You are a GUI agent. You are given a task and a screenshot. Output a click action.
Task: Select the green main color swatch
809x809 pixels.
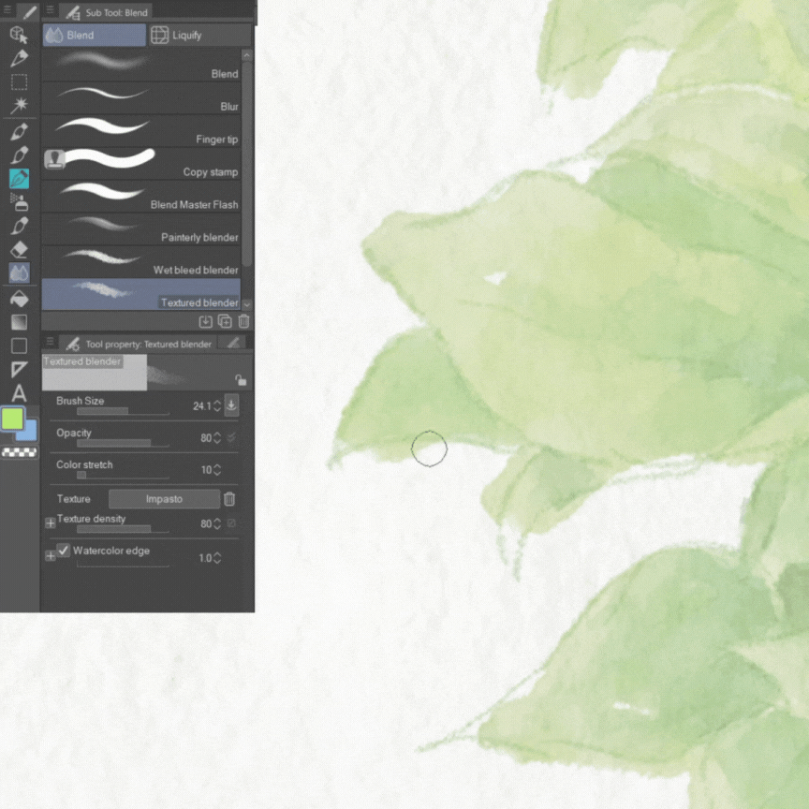pos(12,419)
